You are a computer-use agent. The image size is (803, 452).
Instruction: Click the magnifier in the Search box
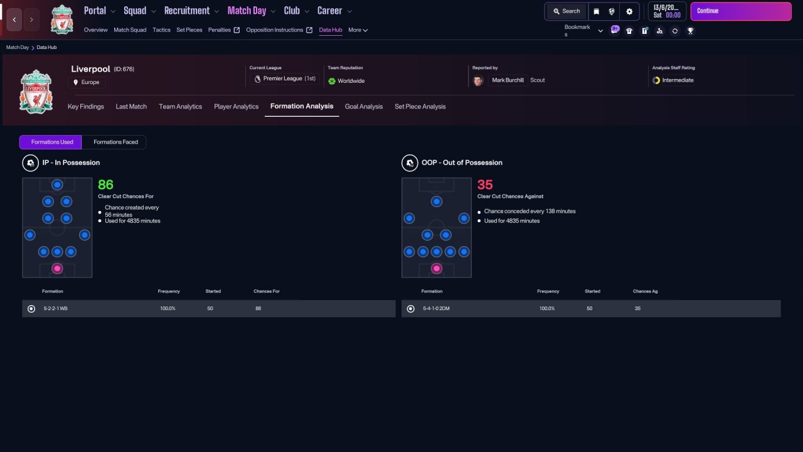pos(556,11)
